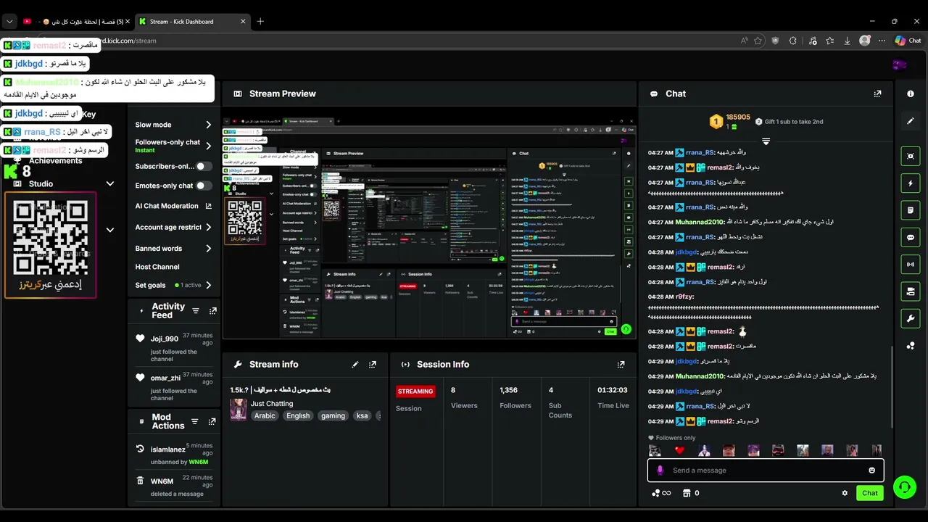Screen dimensions: 928x522
Task: Open AI Chat Moderation external link
Action: click(209, 206)
